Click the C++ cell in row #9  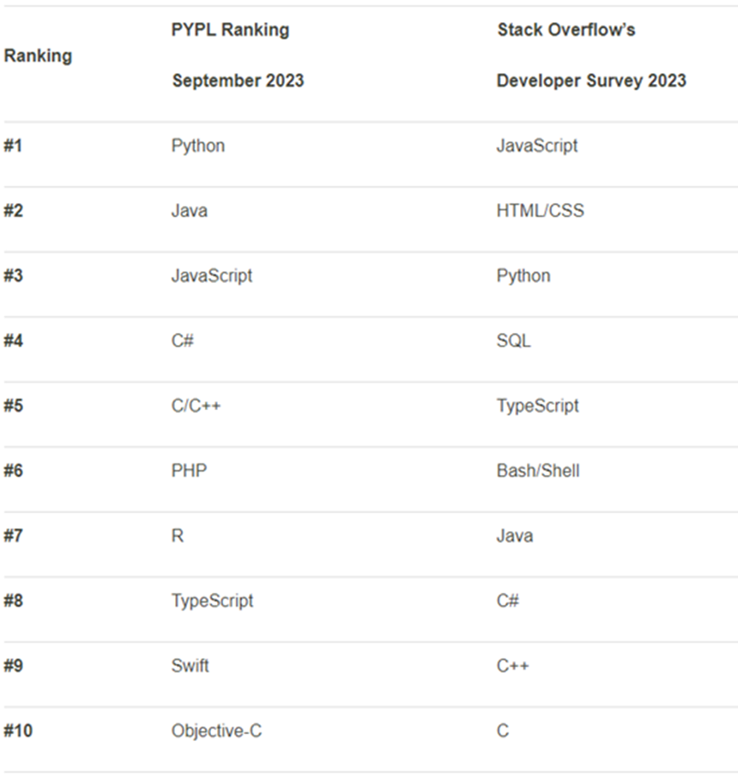[512, 666]
